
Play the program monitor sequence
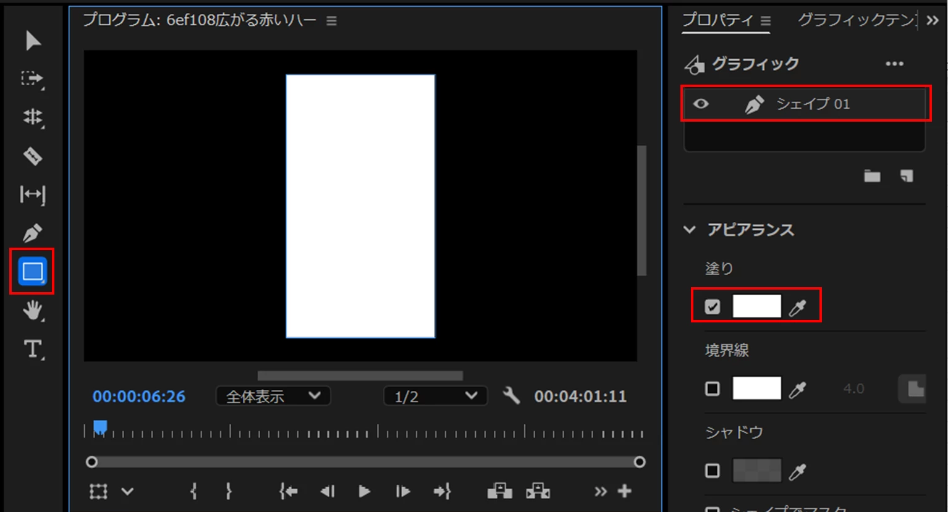pyautogui.click(x=364, y=492)
